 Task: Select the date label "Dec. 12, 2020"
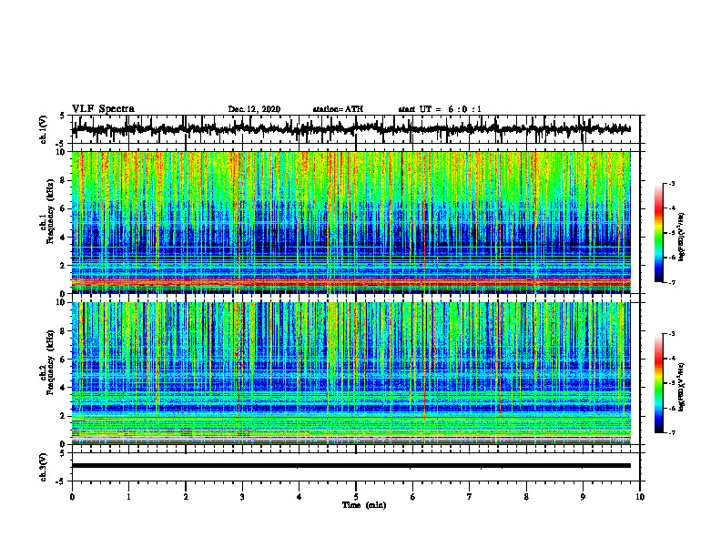click(254, 109)
